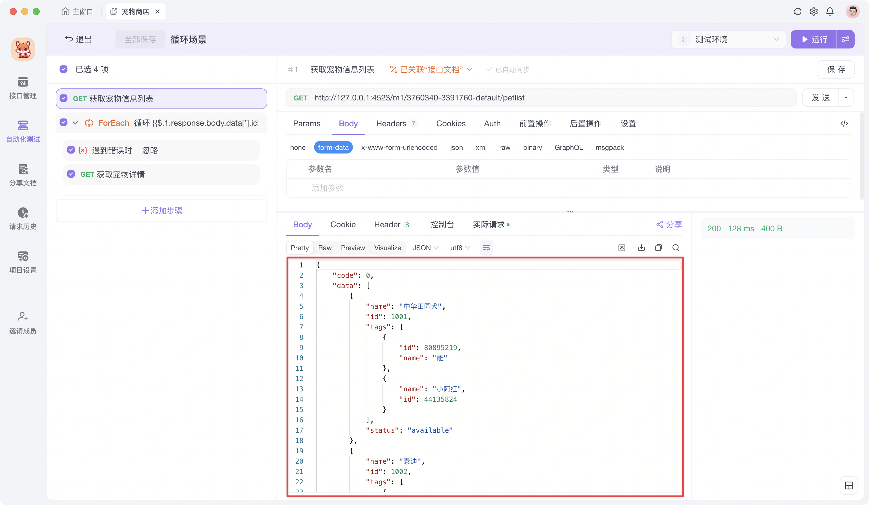Open run settings sliders icon beside 运行
869x505 pixels.
[845, 40]
